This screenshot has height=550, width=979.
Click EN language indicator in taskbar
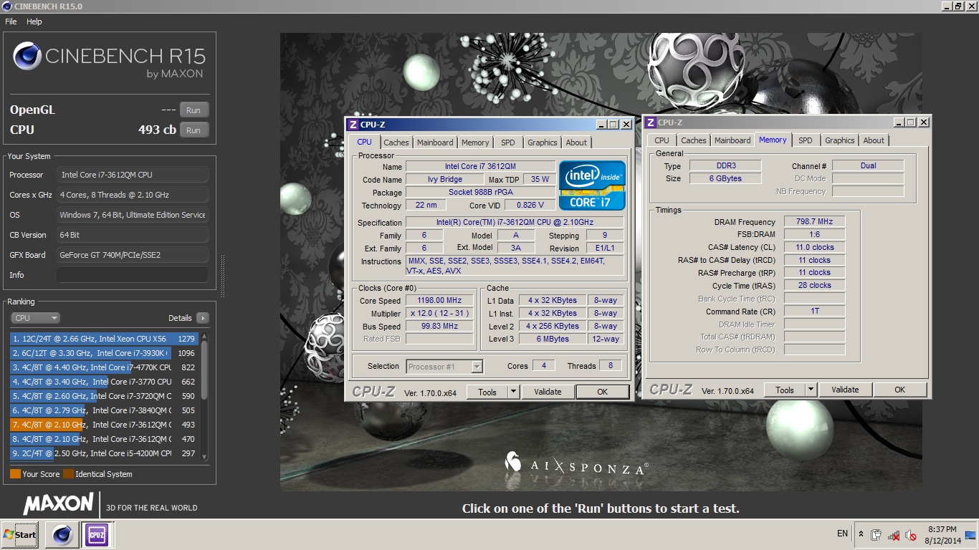click(842, 534)
